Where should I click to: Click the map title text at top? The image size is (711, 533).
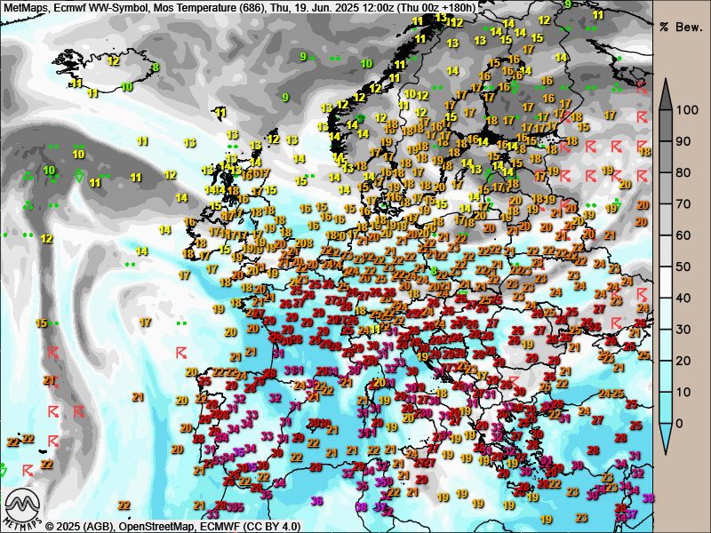coord(240,7)
